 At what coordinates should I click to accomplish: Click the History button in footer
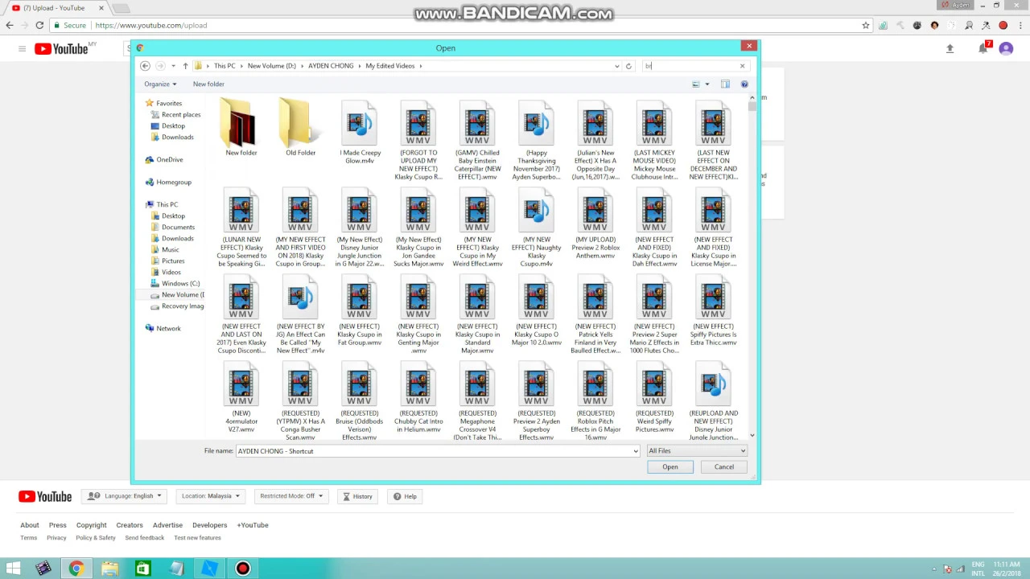click(x=358, y=496)
